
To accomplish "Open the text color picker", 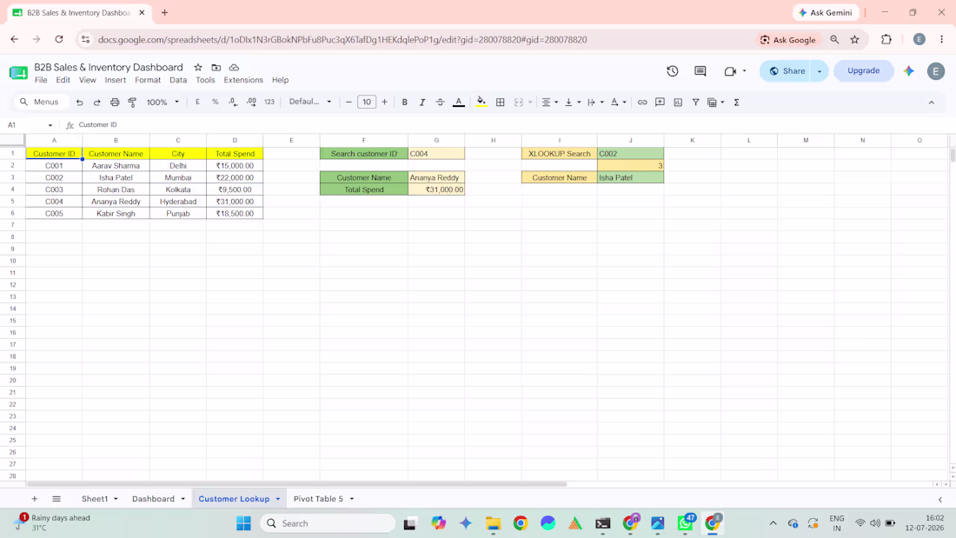I will tap(459, 103).
